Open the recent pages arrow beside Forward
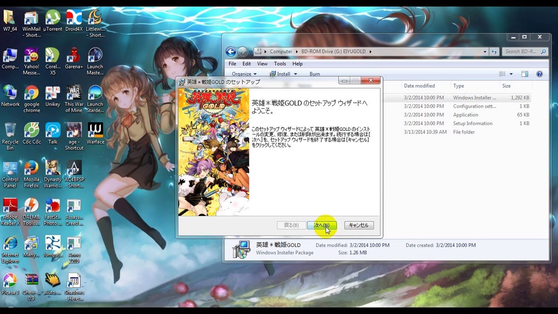Image resolution: width=558 pixels, height=314 pixels. coord(251,51)
